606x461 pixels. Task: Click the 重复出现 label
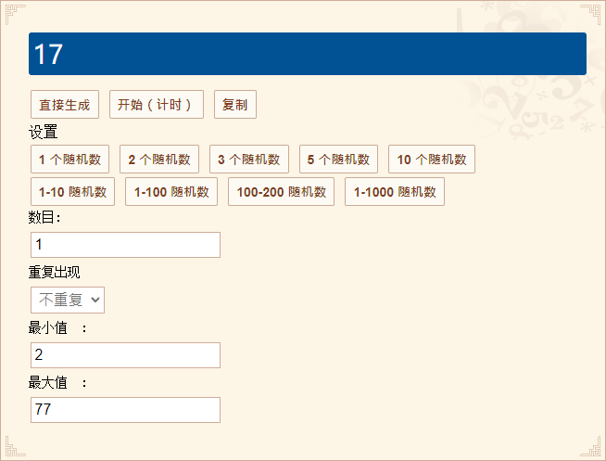tap(54, 273)
